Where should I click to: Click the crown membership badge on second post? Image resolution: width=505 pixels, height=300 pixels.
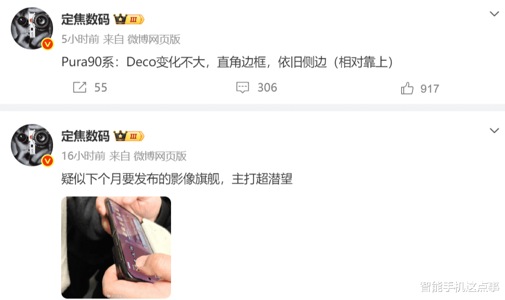click(129, 136)
